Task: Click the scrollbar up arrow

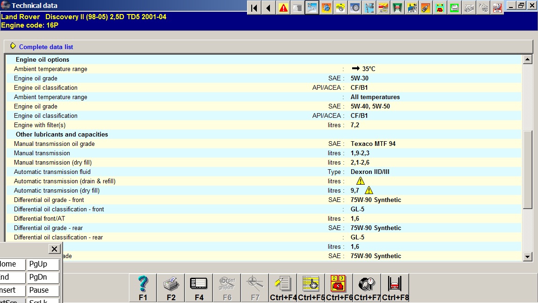Action: pos(527,59)
